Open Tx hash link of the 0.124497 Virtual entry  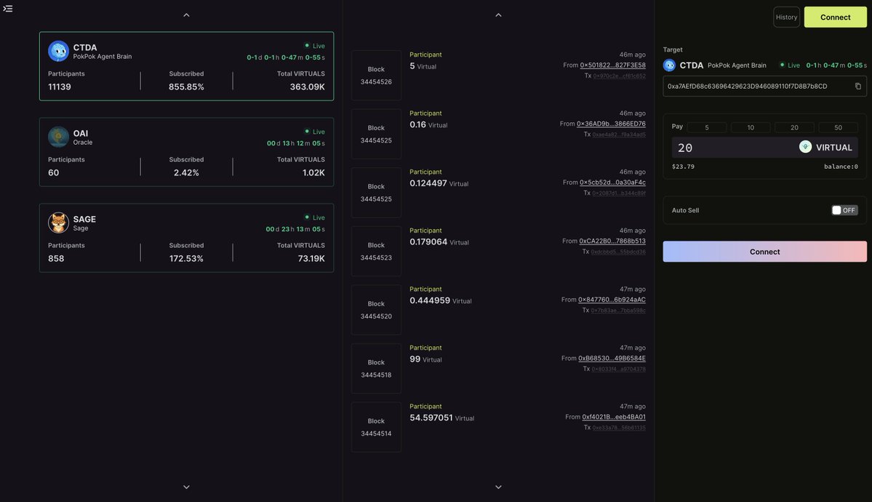(x=618, y=193)
